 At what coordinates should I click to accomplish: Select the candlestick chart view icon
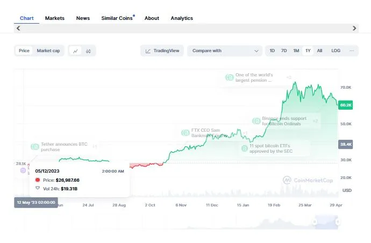pyautogui.click(x=88, y=51)
